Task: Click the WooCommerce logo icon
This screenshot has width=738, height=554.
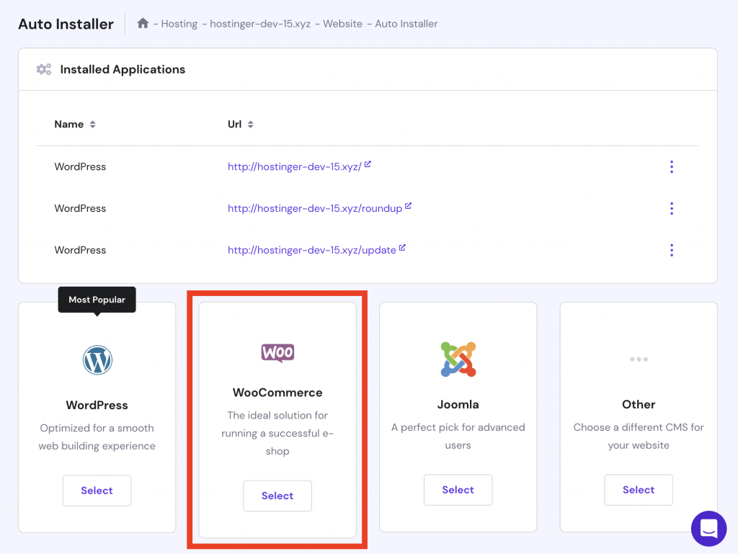Action: 277,352
